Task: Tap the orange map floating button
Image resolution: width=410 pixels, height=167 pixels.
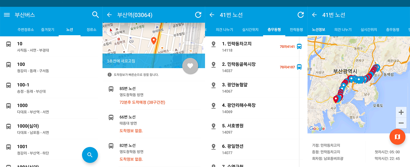Action: 398,137
